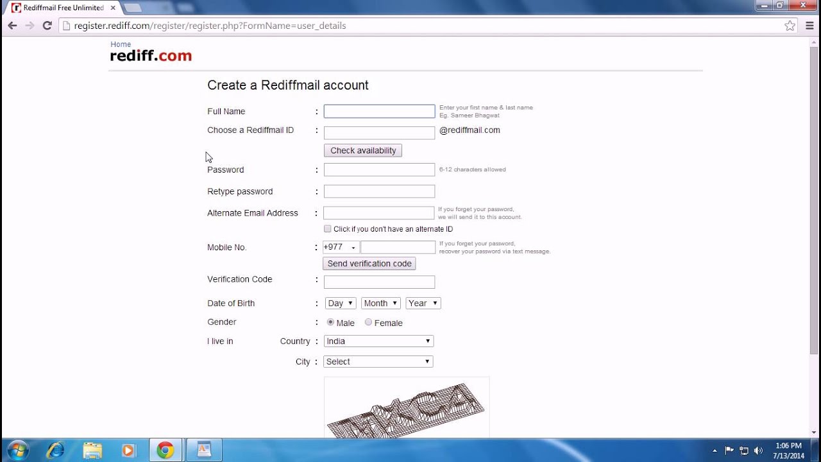Click the rediff.com logo
The image size is (821, 462).
151,56
